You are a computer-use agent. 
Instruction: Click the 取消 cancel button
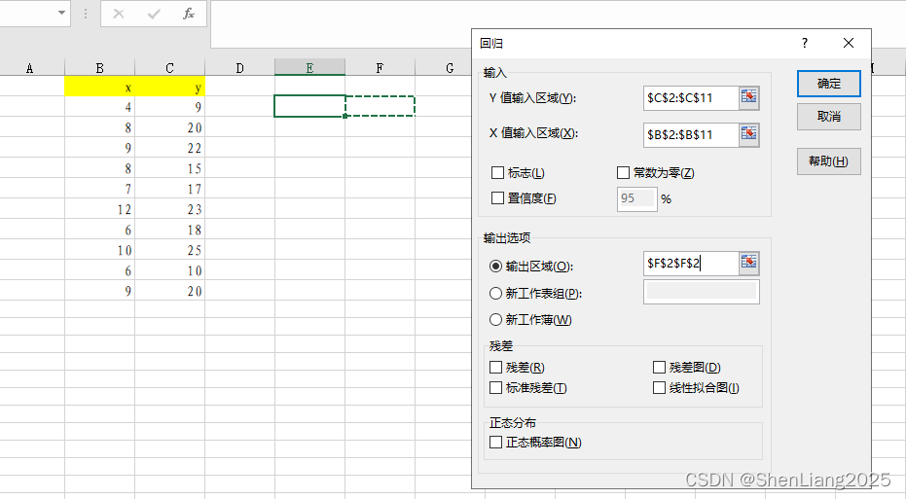point(828,117)
